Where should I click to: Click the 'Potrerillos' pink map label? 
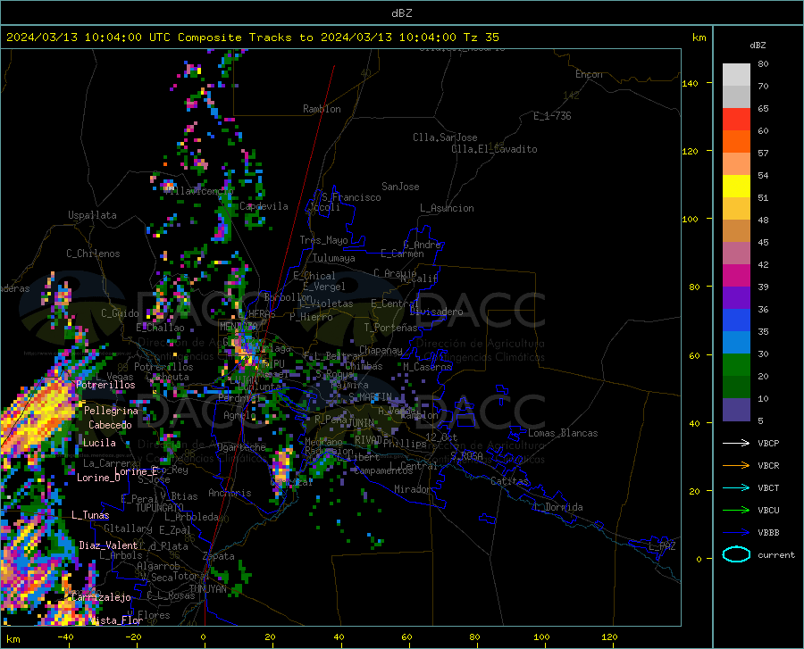pyautogui.click(x=105, y=385)
